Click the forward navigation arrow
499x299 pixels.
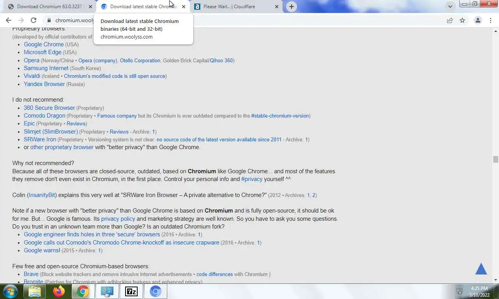(21, 20)
